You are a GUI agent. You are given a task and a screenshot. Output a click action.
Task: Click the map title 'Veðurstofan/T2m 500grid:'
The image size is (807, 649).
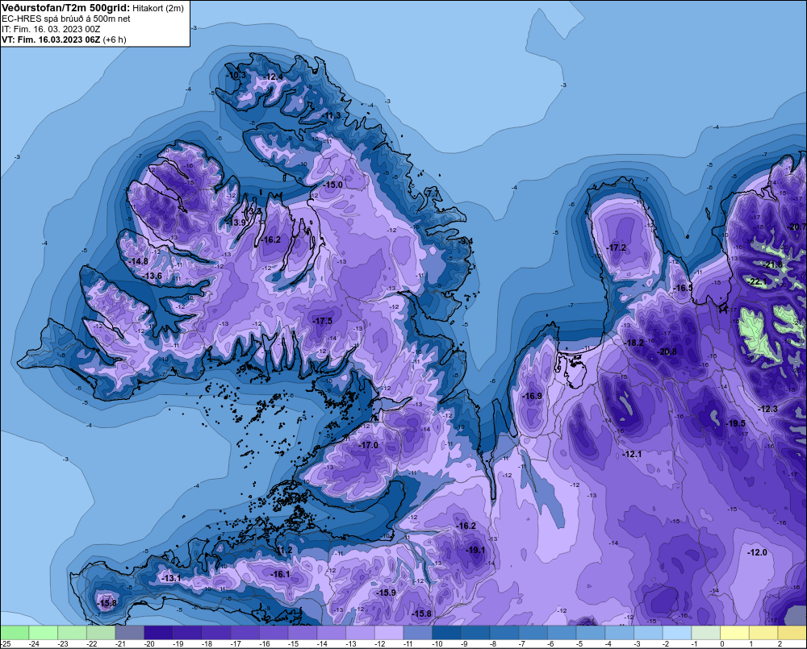(x=66, y=8)
